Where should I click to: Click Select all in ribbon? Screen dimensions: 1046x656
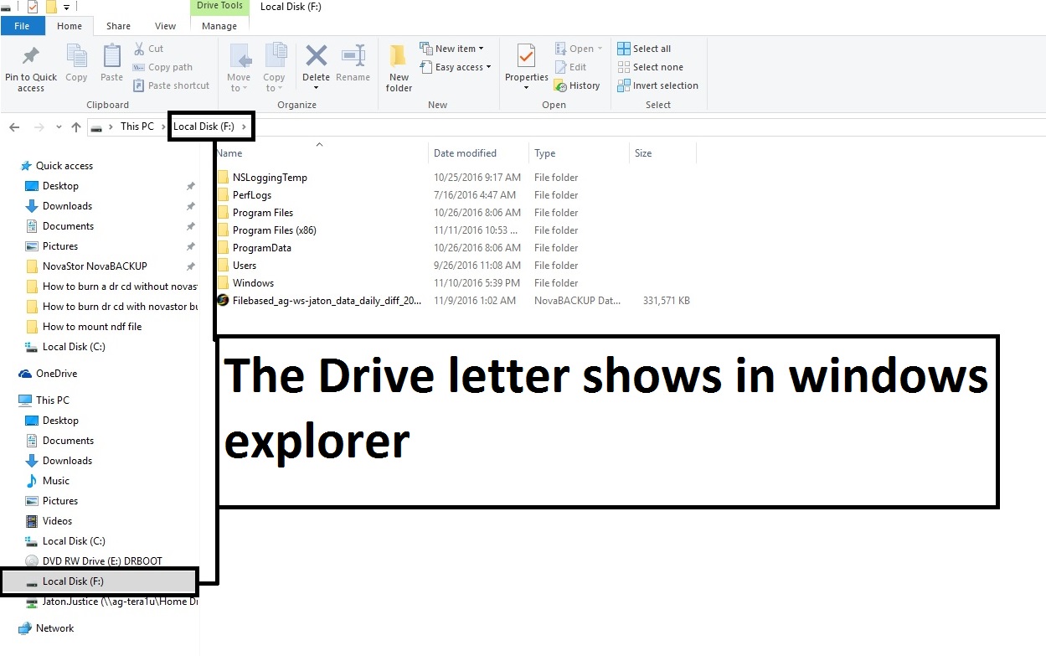[644, 49]
